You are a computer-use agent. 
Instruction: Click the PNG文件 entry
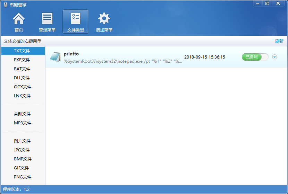22,177
